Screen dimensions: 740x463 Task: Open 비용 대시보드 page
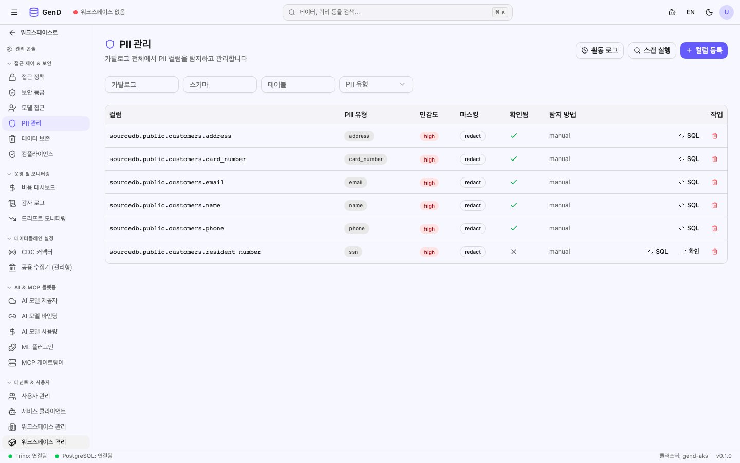point(46,187)
